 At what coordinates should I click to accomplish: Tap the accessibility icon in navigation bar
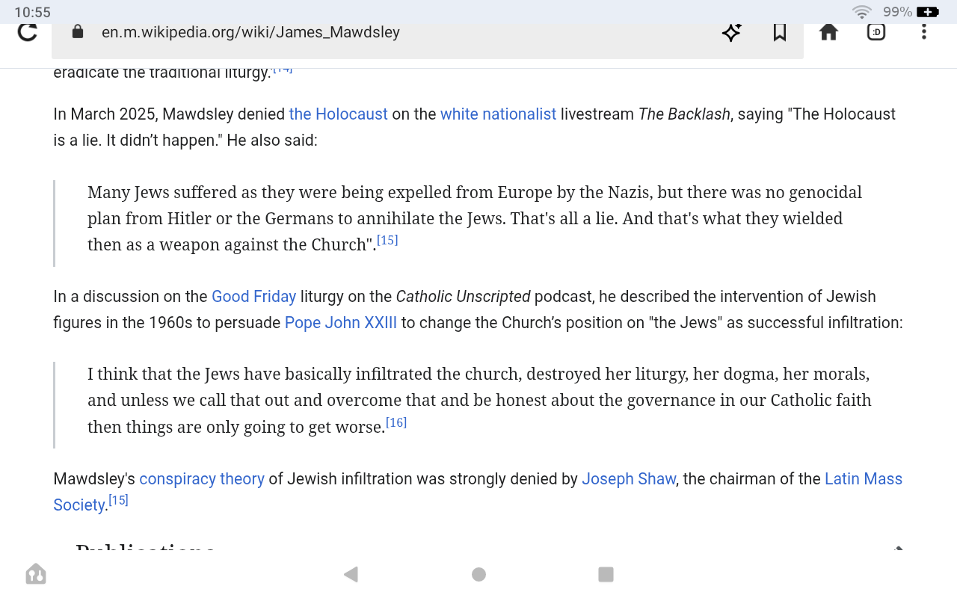pyautogui.click(x=36, y=574)
